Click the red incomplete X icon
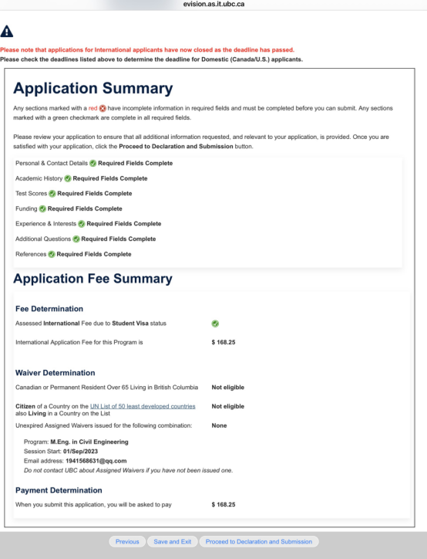427x559 pixels. (103, 108)
